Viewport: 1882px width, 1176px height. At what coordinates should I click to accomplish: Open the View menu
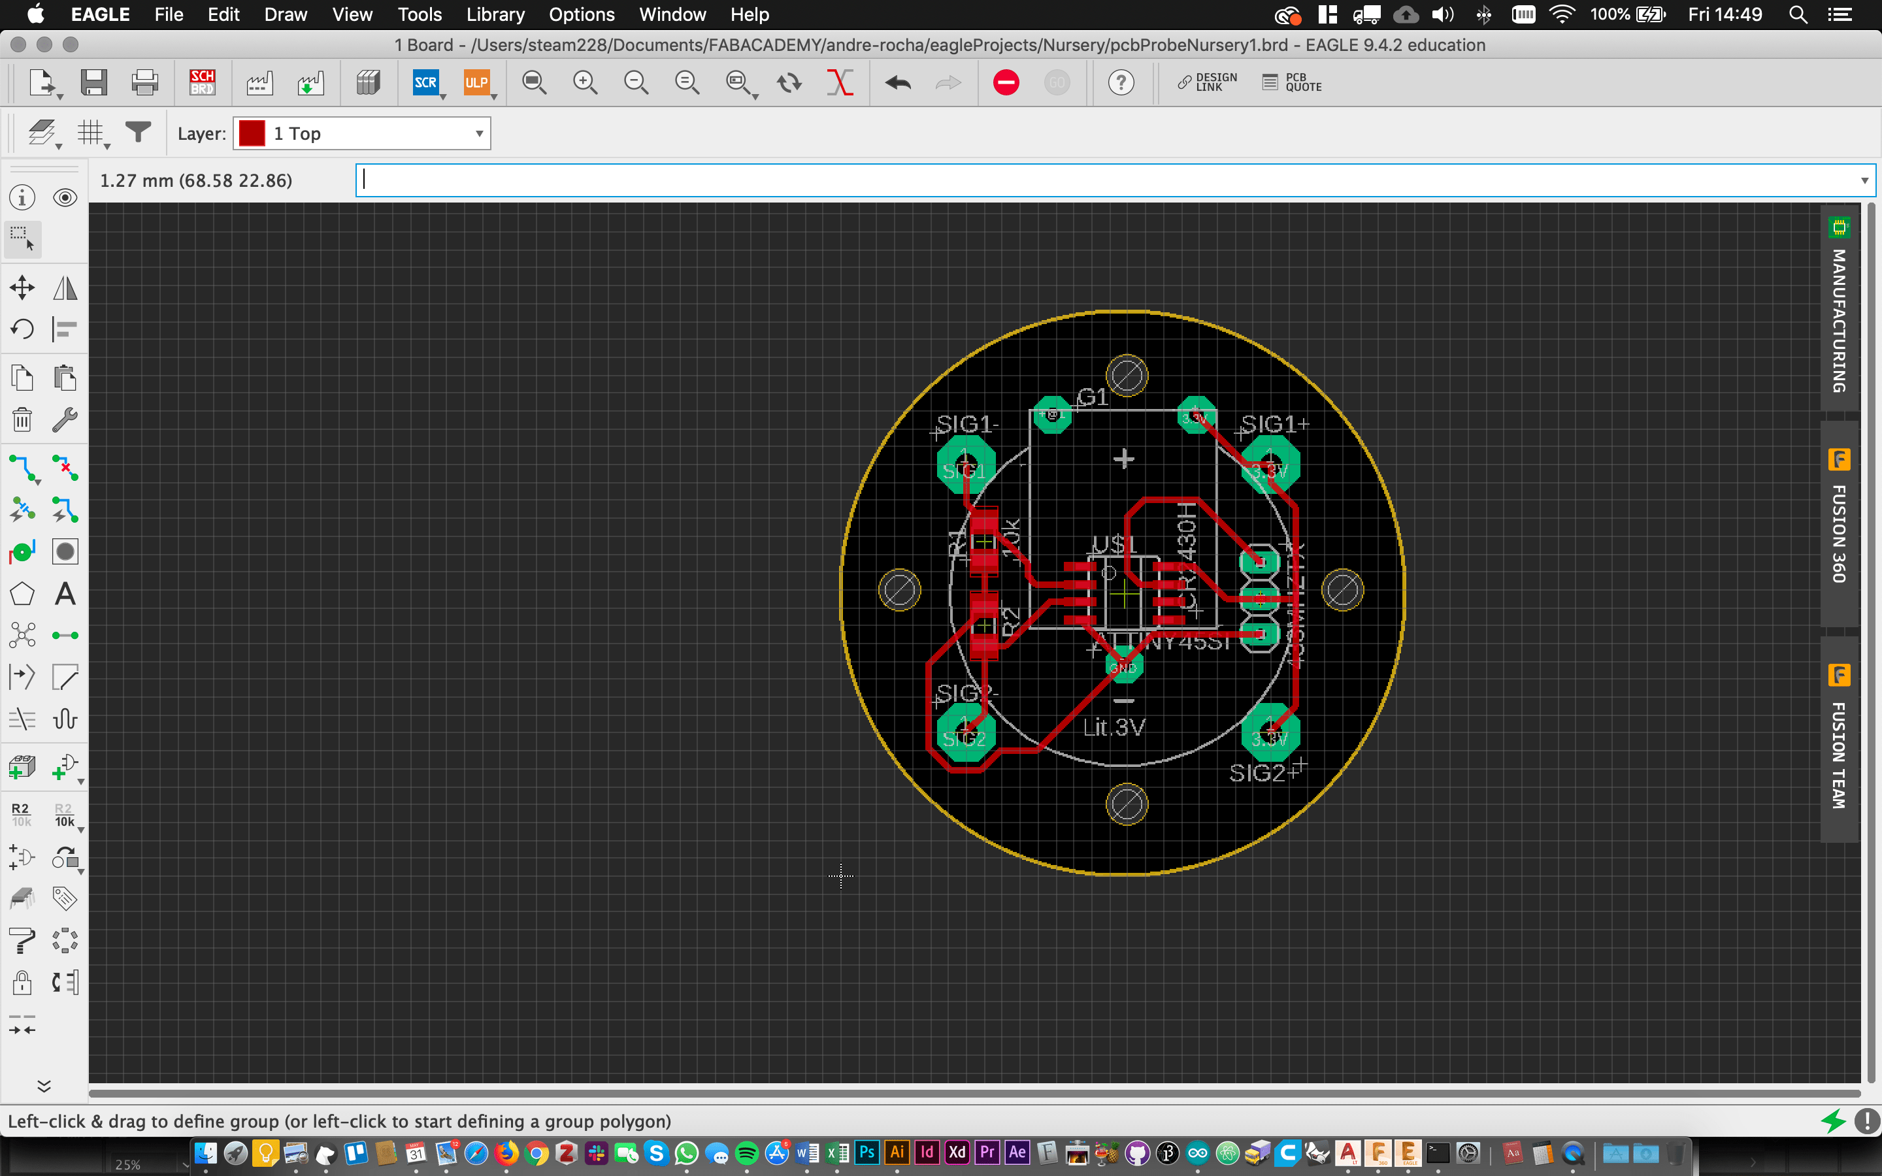(x=352, y=14)
